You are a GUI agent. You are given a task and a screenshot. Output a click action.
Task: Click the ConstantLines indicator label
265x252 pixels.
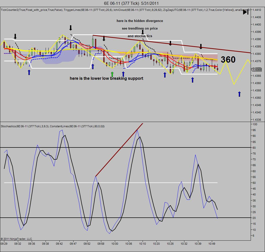click(77, 126)
